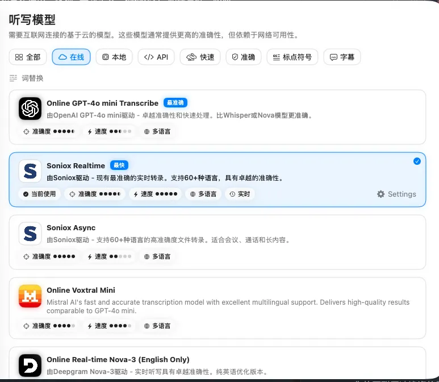
Task: Click Soniox Realtime 多语言 chip
Action: pos(203,194)
